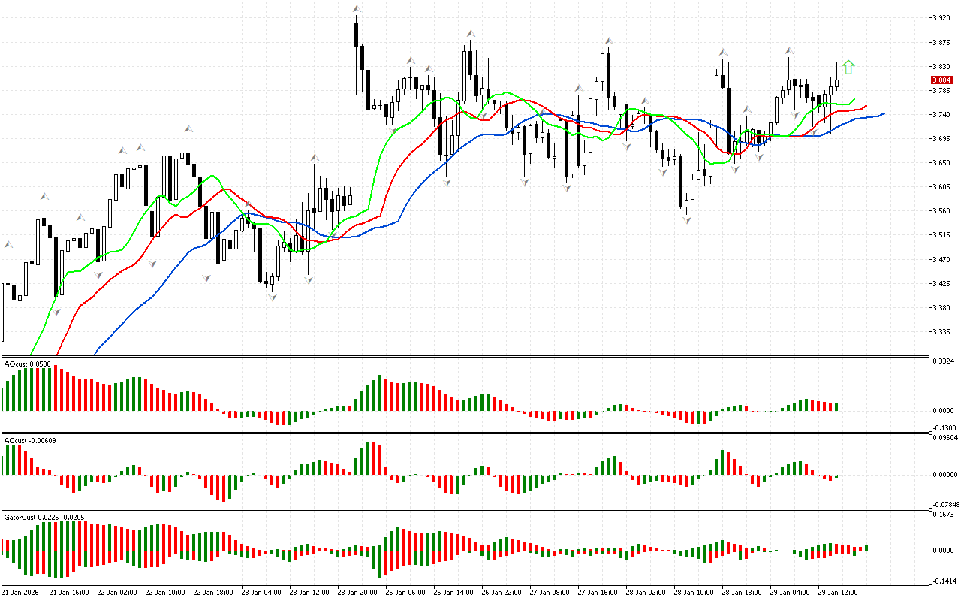
Task: Select the 0.3324 value on AO scale
Action: coord(943,361)
